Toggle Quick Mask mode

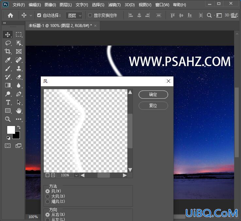pyautogui.click(x=8, y=145)
